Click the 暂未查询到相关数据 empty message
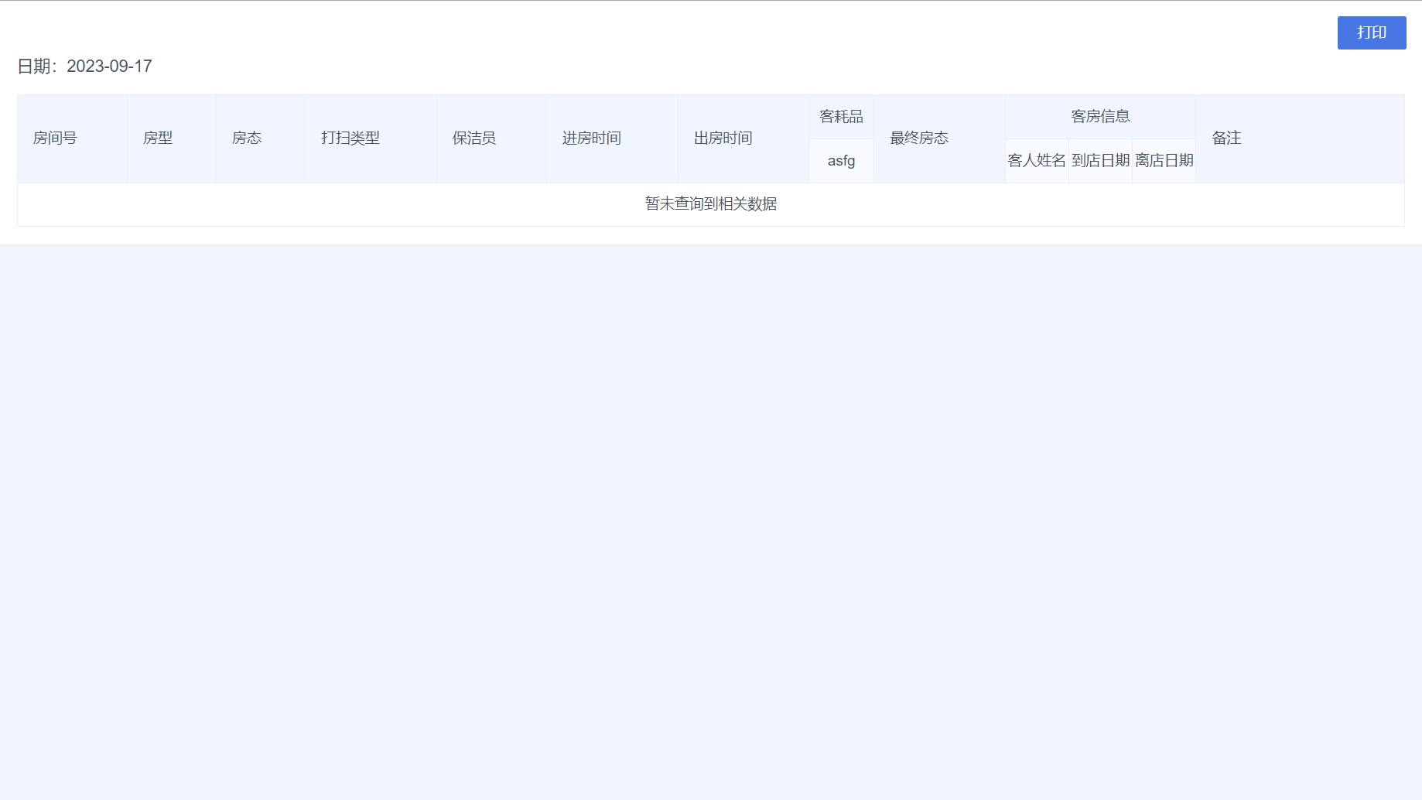1422x800 pixels. 711,204
